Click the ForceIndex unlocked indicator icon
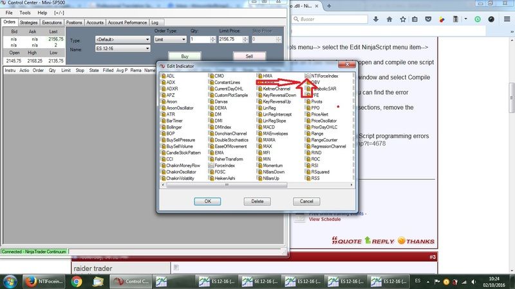This screenshot has height=289, width=515. coord(211,165)
